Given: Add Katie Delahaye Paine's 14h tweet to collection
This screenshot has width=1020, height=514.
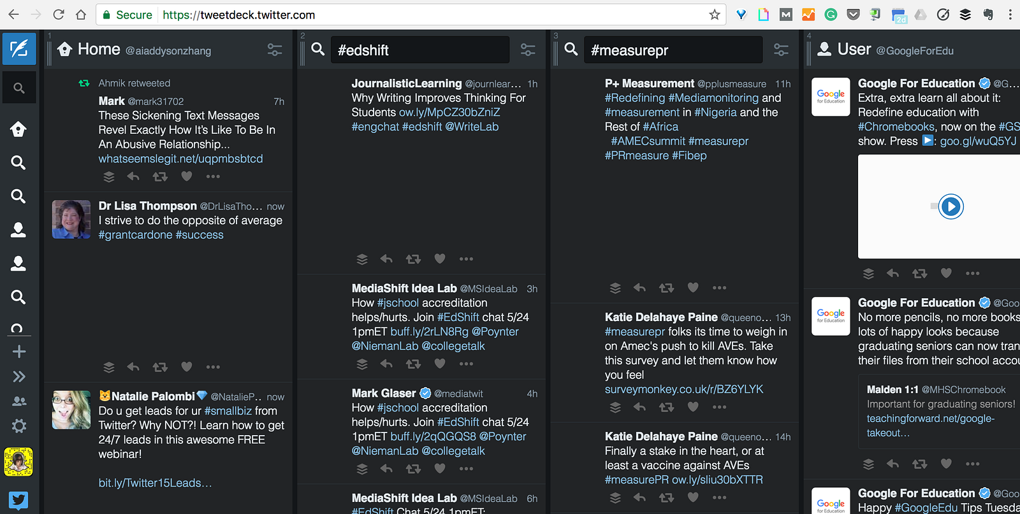Looking at the screenshot, I should (x=615, y=497).
